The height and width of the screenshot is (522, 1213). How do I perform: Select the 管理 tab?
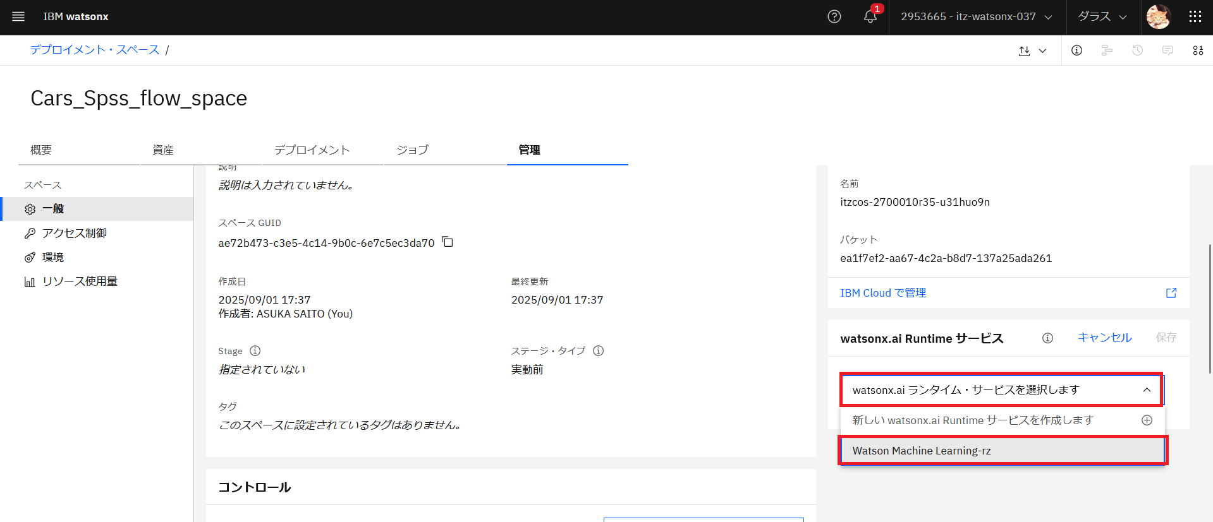click(x=567, y=150)
